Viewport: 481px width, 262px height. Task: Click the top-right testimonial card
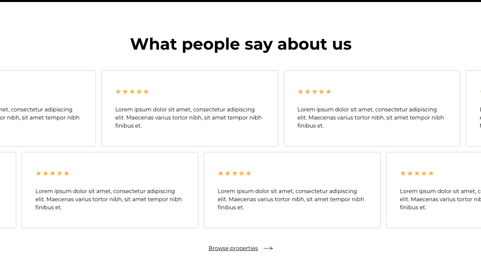tap(372, 108)
